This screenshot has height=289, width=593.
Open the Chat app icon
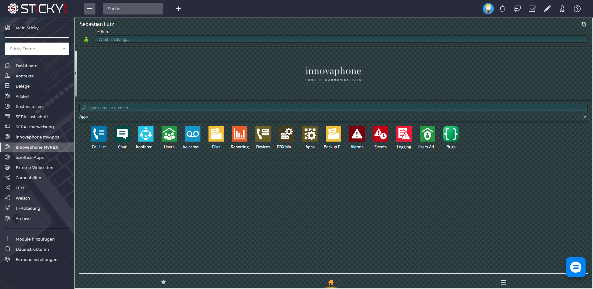coord(122,134)
